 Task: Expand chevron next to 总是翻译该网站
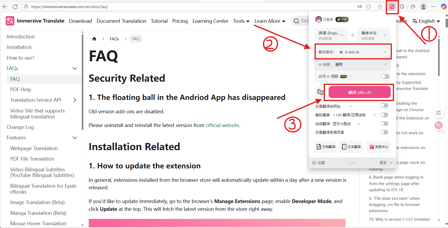350,106
